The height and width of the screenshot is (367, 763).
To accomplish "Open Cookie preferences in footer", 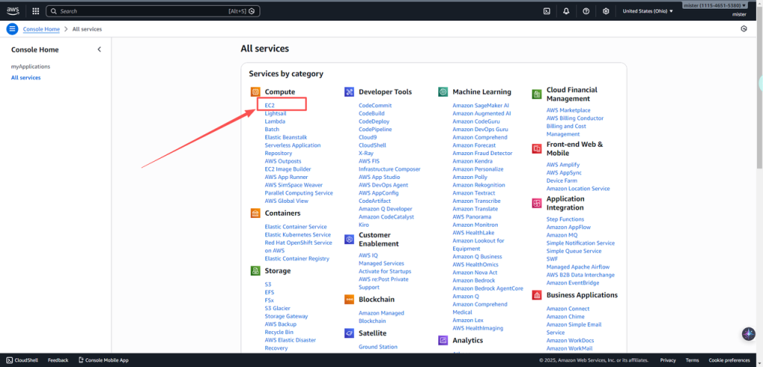I will (x=729, y=360).
